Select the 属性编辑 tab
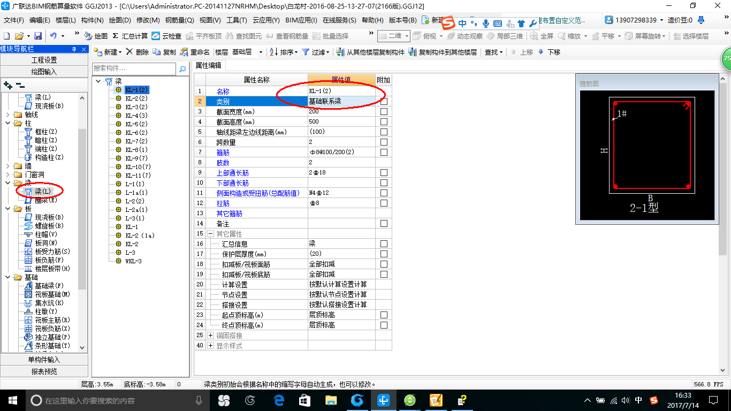The width and height of the screenshot is (731, 411). click(208, 65)
